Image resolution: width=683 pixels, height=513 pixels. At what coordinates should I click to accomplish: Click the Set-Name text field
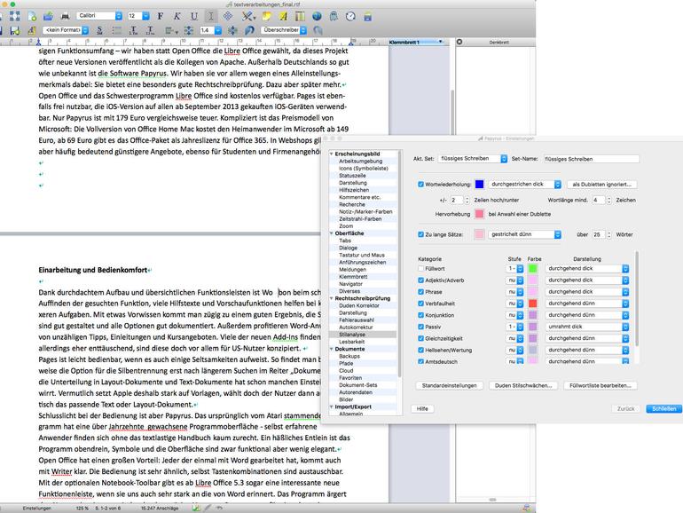click(590, 158)
